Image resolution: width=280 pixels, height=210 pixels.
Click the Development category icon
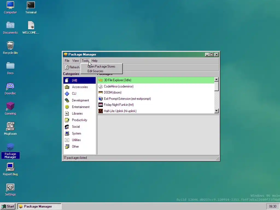[67, 100]
